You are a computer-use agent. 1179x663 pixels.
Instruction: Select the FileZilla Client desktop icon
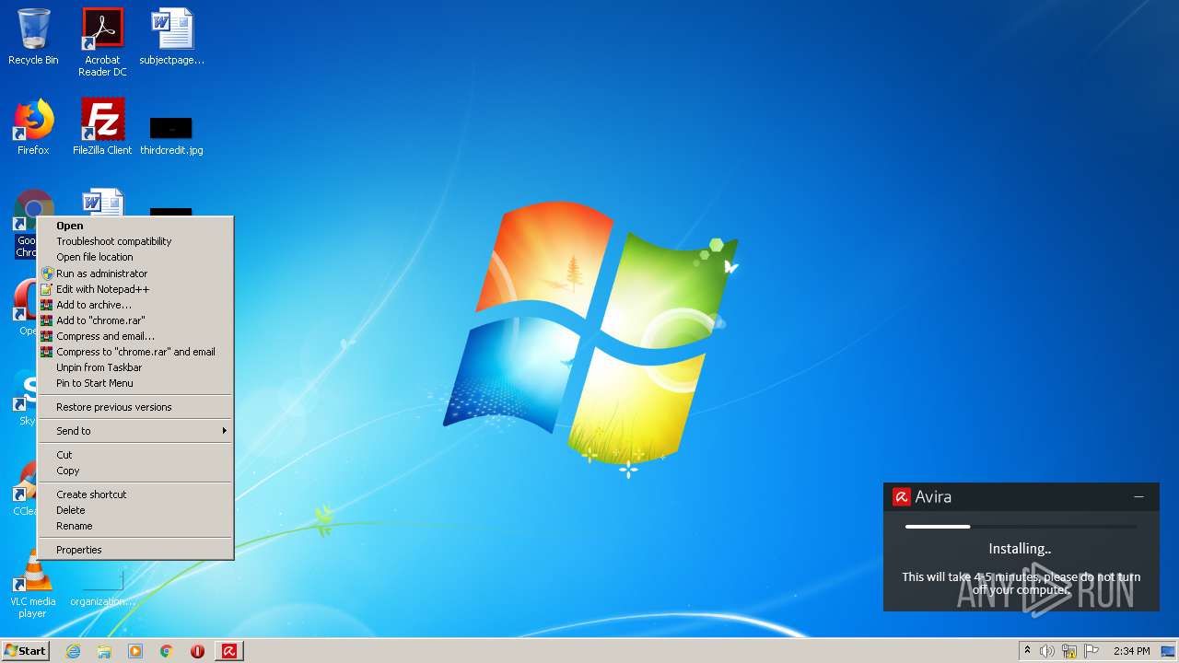tap(102, 127)
